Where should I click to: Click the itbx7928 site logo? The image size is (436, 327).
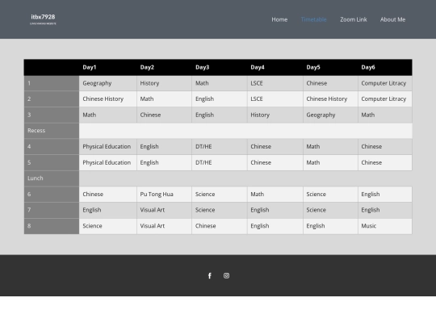pos(43,19)
